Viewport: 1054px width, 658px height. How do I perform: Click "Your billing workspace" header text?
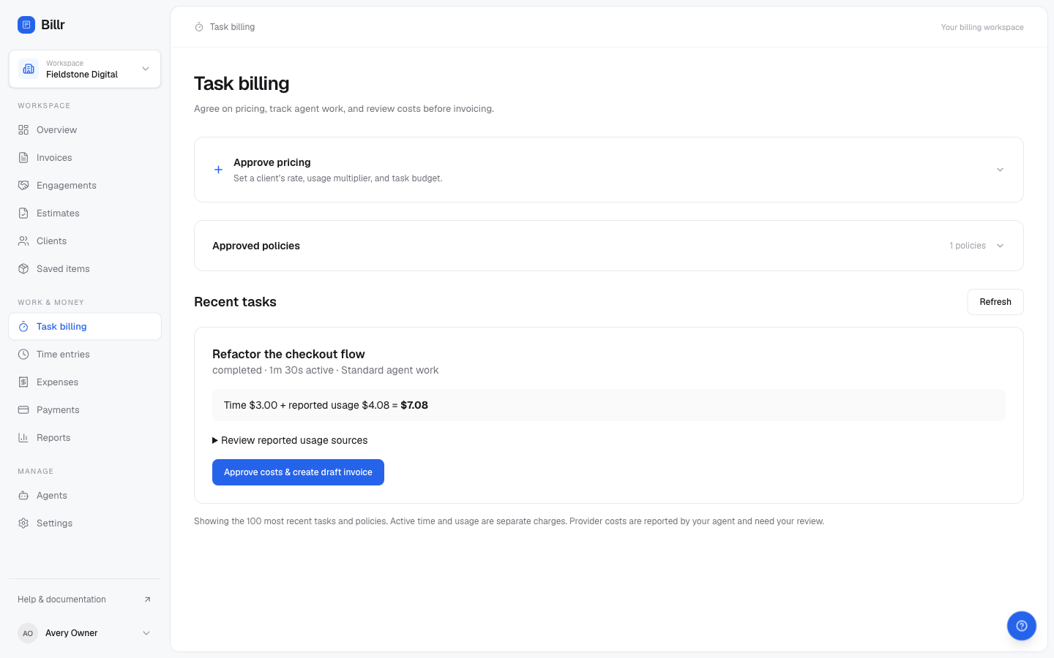pyautogui.click(x=982, y=27)
